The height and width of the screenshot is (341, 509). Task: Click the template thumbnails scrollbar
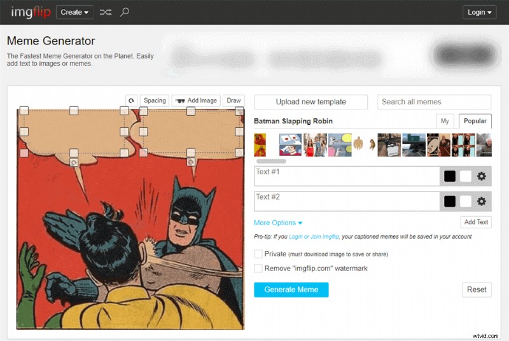coord(272,161)
